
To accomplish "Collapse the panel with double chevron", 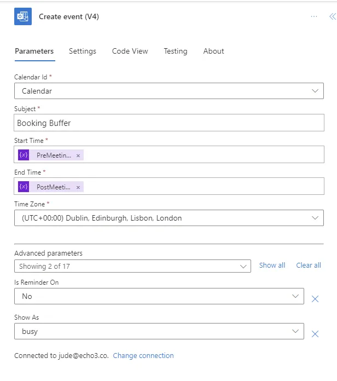I will (333, 16).
